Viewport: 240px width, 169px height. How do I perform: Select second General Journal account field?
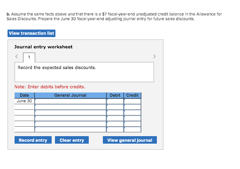pos(70,107)
